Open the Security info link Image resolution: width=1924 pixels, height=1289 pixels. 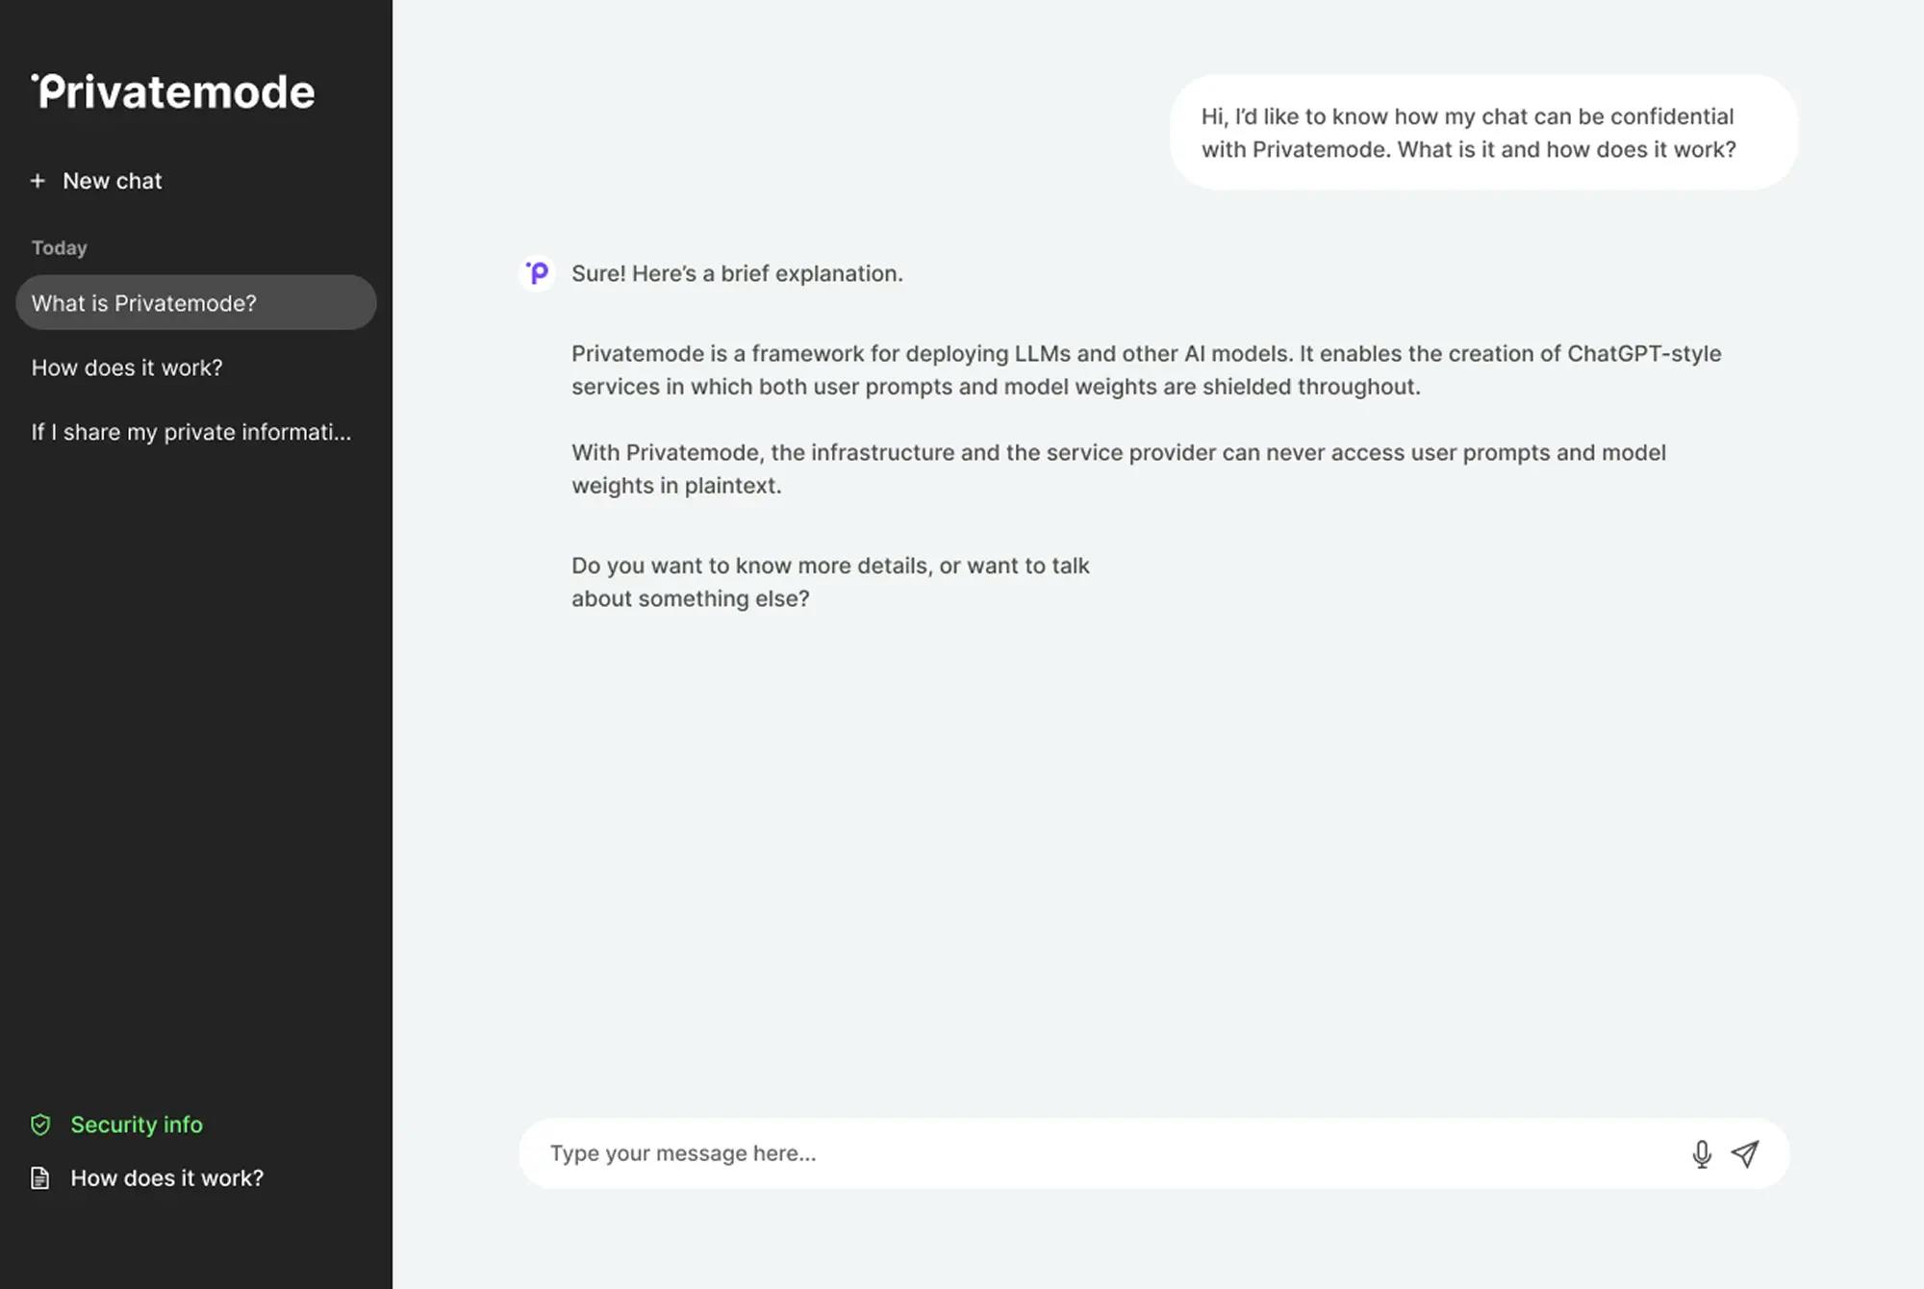(x=136, y=1125)
